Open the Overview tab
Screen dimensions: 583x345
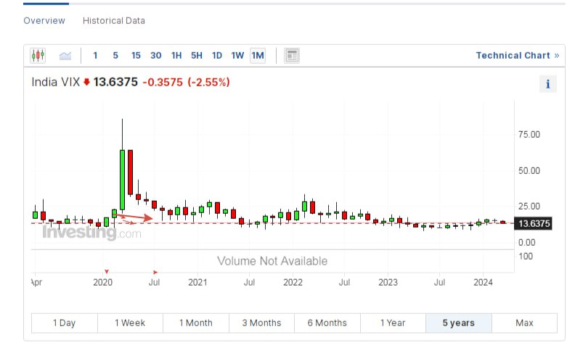(x=44, y=21)
